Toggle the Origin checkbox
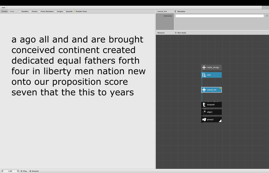 (x=56, y=12)
